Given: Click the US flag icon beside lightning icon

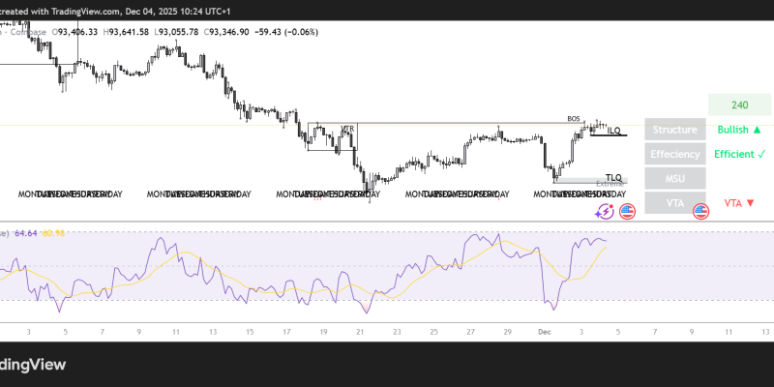Looking at the screenshot, I should (x=627, y=211).
